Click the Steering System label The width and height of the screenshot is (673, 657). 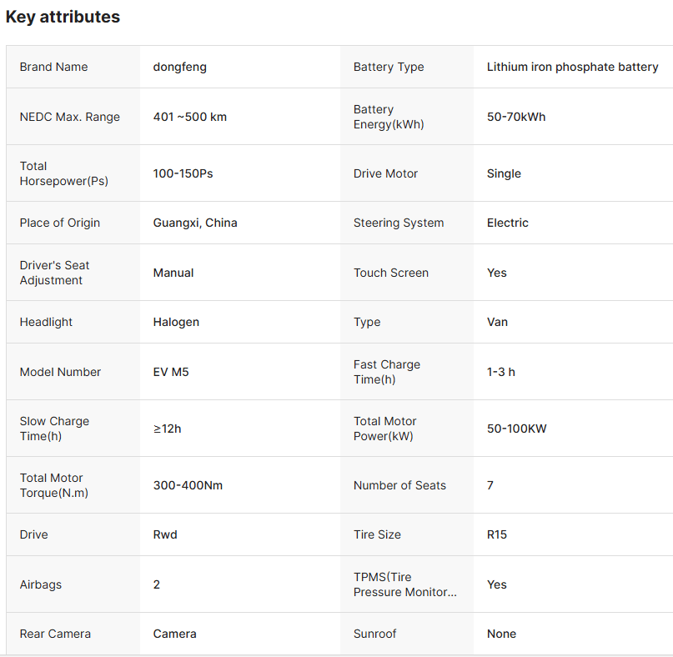tap(398, 223)
